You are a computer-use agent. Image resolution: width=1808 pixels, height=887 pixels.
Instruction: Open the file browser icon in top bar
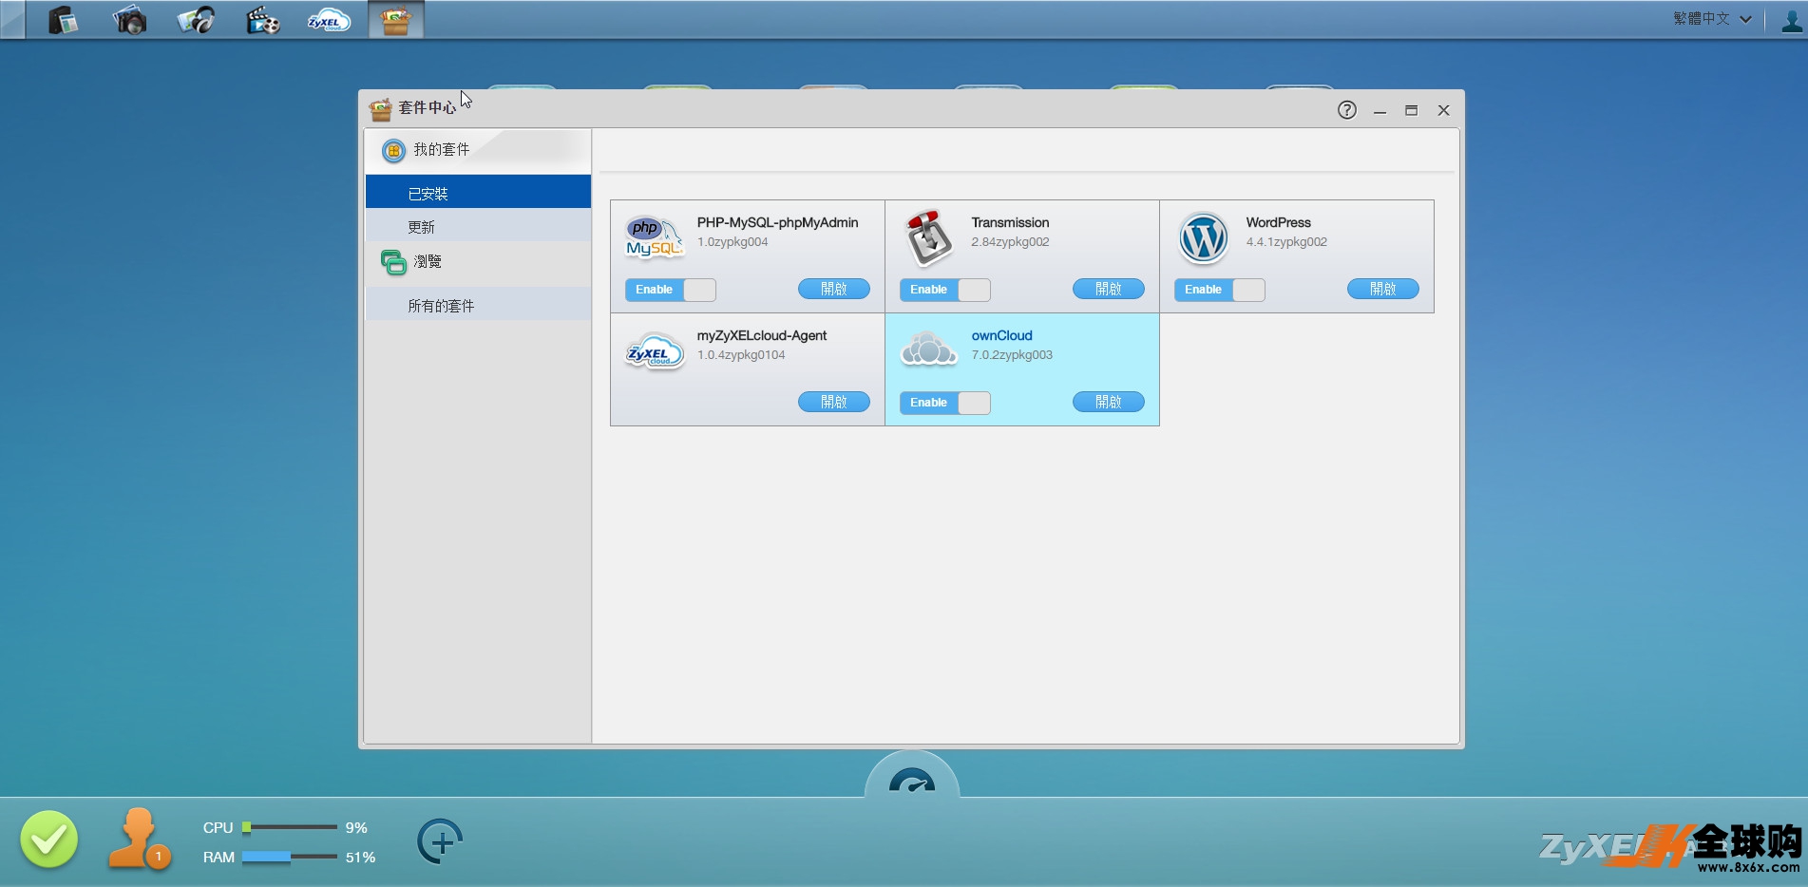tap(63, 20)
